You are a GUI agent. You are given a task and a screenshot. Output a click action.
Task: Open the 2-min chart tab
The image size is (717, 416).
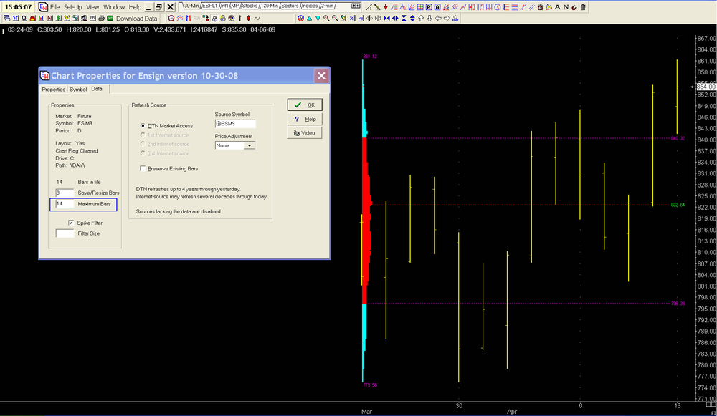(x=327, y=6)
